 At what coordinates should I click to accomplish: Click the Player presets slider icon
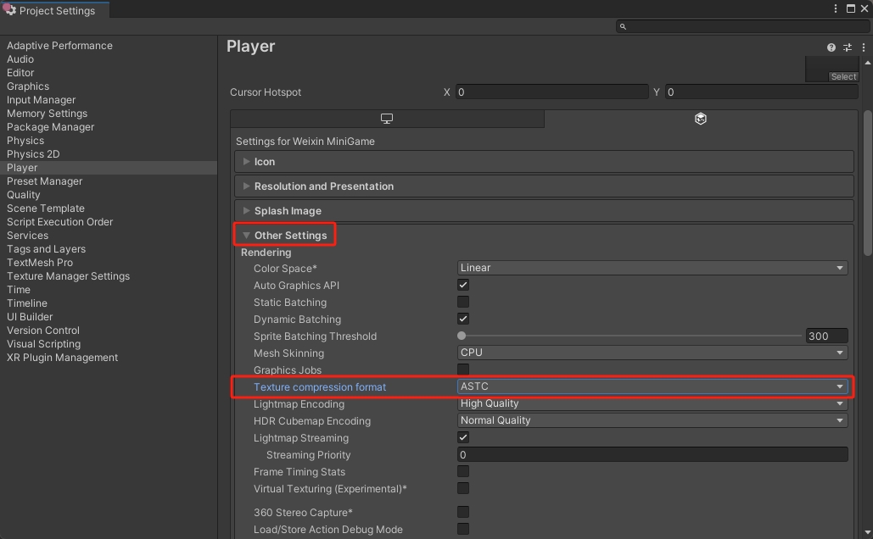point(847,47)
